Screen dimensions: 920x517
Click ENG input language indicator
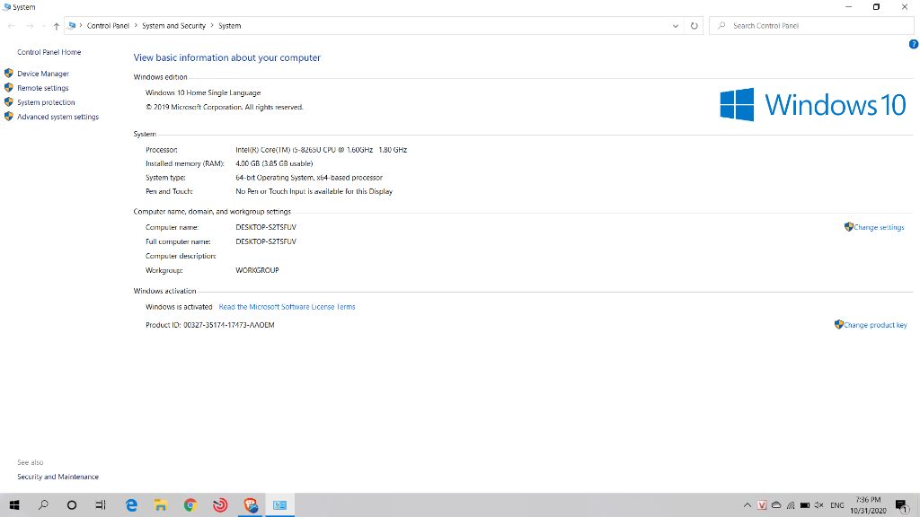click(837, 505)
